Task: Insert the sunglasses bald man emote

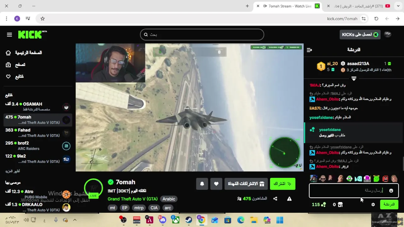Action: tap(322, 179)
